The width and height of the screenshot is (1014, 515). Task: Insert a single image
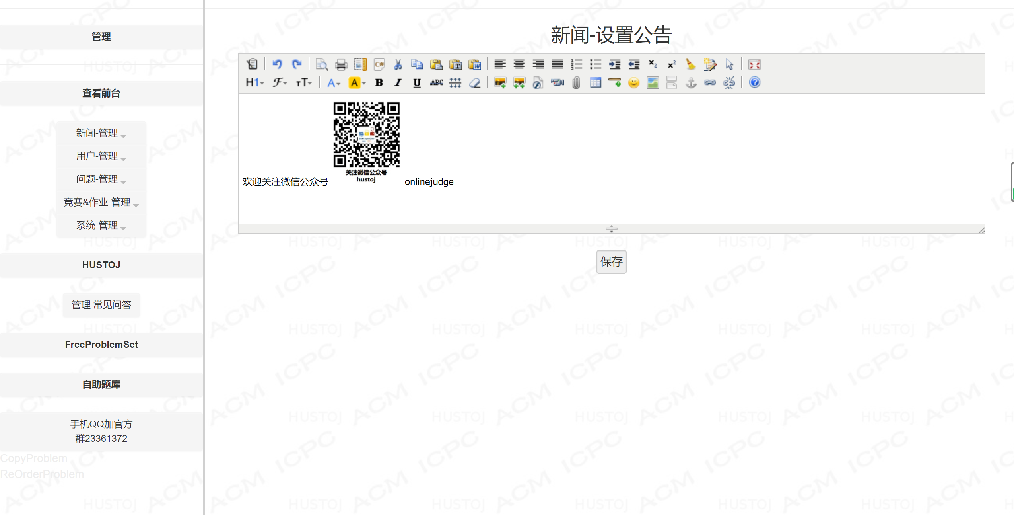coord(500,82)
